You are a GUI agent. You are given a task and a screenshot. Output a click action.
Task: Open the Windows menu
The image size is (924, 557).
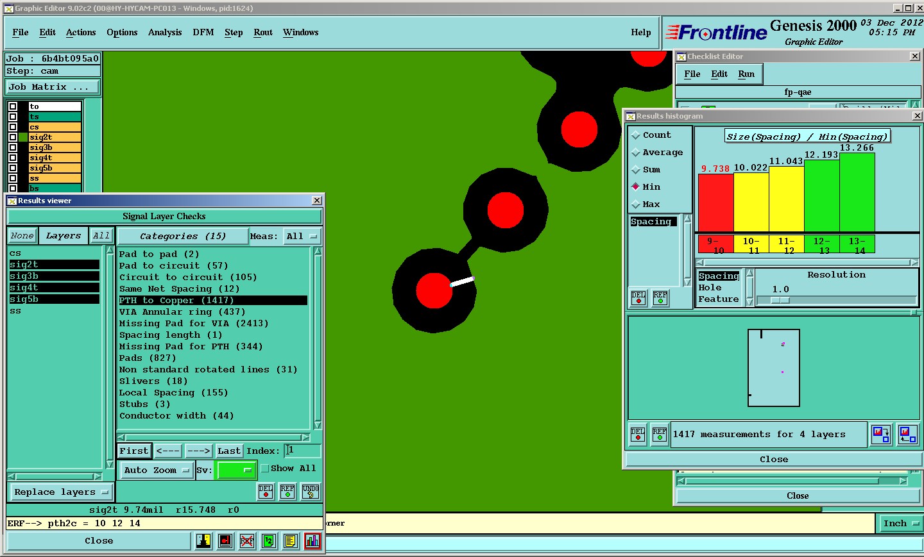point(301,33)
